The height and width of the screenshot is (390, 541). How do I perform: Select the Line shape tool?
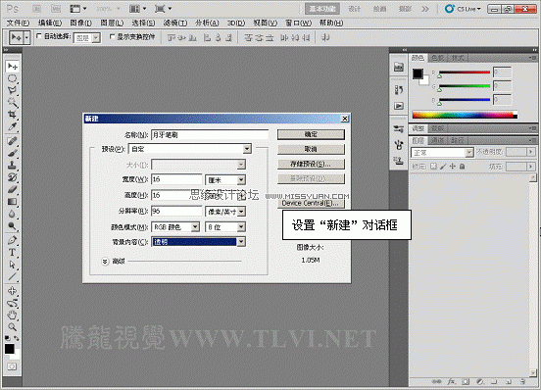(x=13, y=276)
